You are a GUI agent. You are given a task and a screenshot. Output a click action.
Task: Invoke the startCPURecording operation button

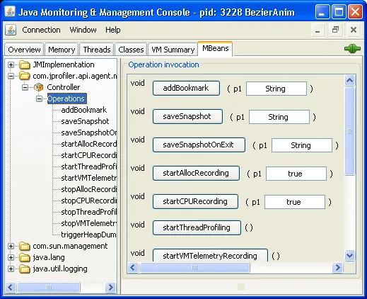(x=195, y=202)
